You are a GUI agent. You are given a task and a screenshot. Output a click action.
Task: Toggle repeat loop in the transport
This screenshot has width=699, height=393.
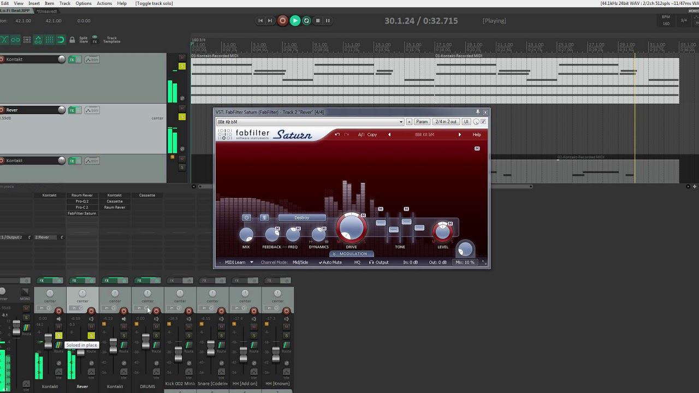[x=306, y=21]
